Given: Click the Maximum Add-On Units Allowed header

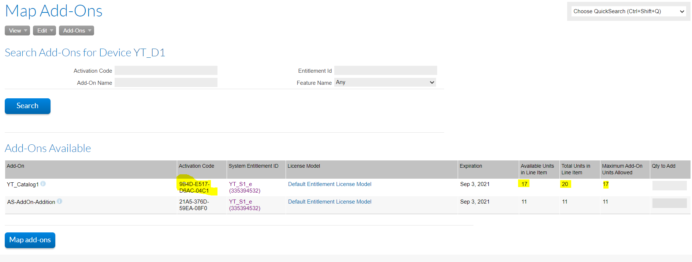Looking at the screenshot, I should (625, 170).
